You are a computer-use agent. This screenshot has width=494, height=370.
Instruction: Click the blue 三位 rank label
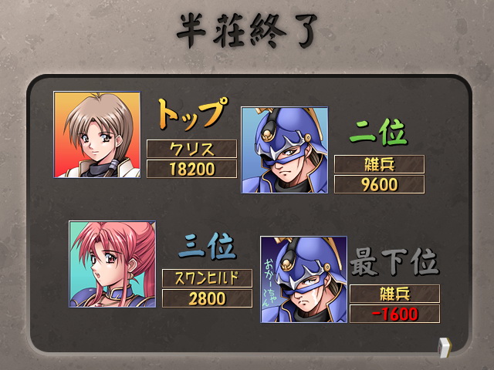[x=207, y=247]
